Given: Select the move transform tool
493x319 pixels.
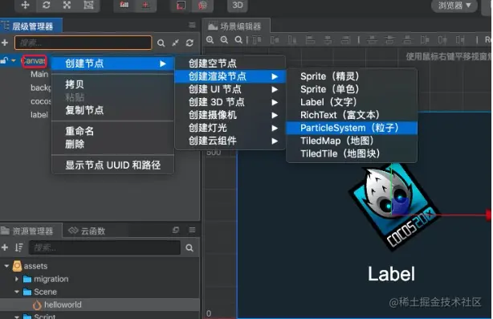Looking at the screenshot, I should (25, 5).
